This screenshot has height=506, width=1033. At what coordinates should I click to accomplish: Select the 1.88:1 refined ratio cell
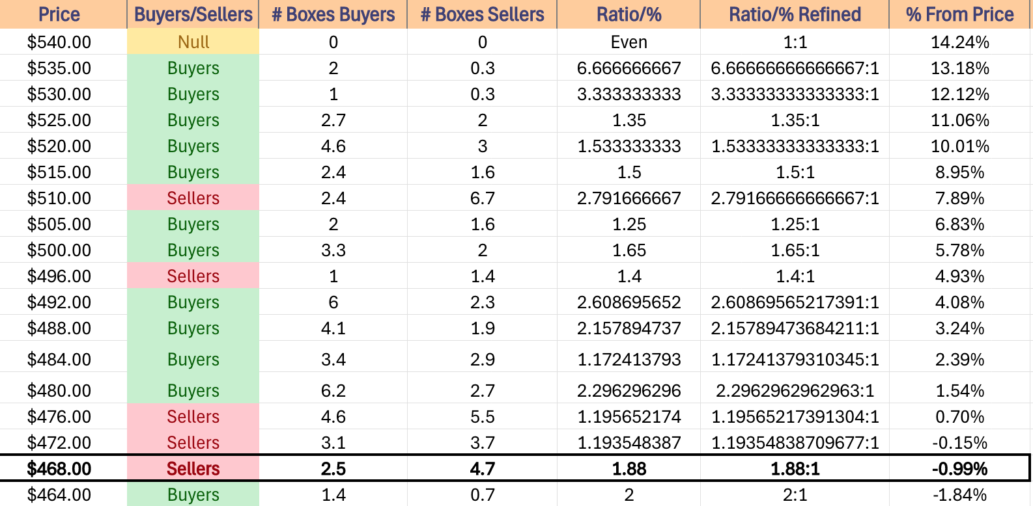(x=795, y=469)
